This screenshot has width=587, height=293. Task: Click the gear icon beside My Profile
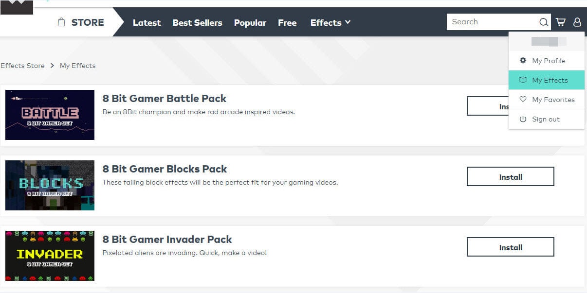tap(523, 61)
